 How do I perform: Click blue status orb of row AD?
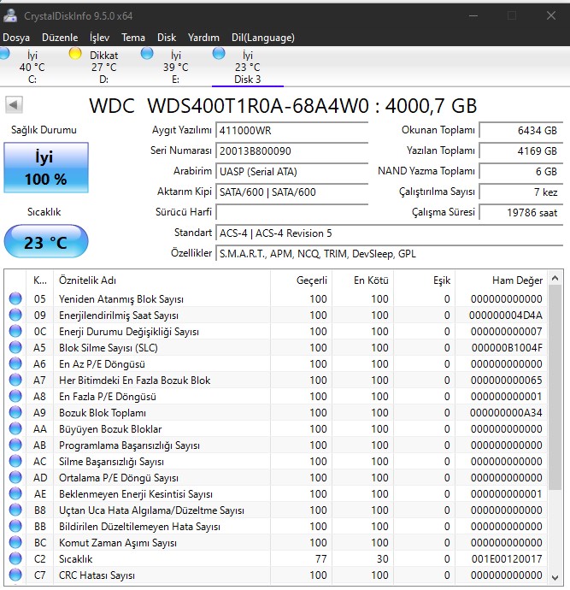[15, 477]
